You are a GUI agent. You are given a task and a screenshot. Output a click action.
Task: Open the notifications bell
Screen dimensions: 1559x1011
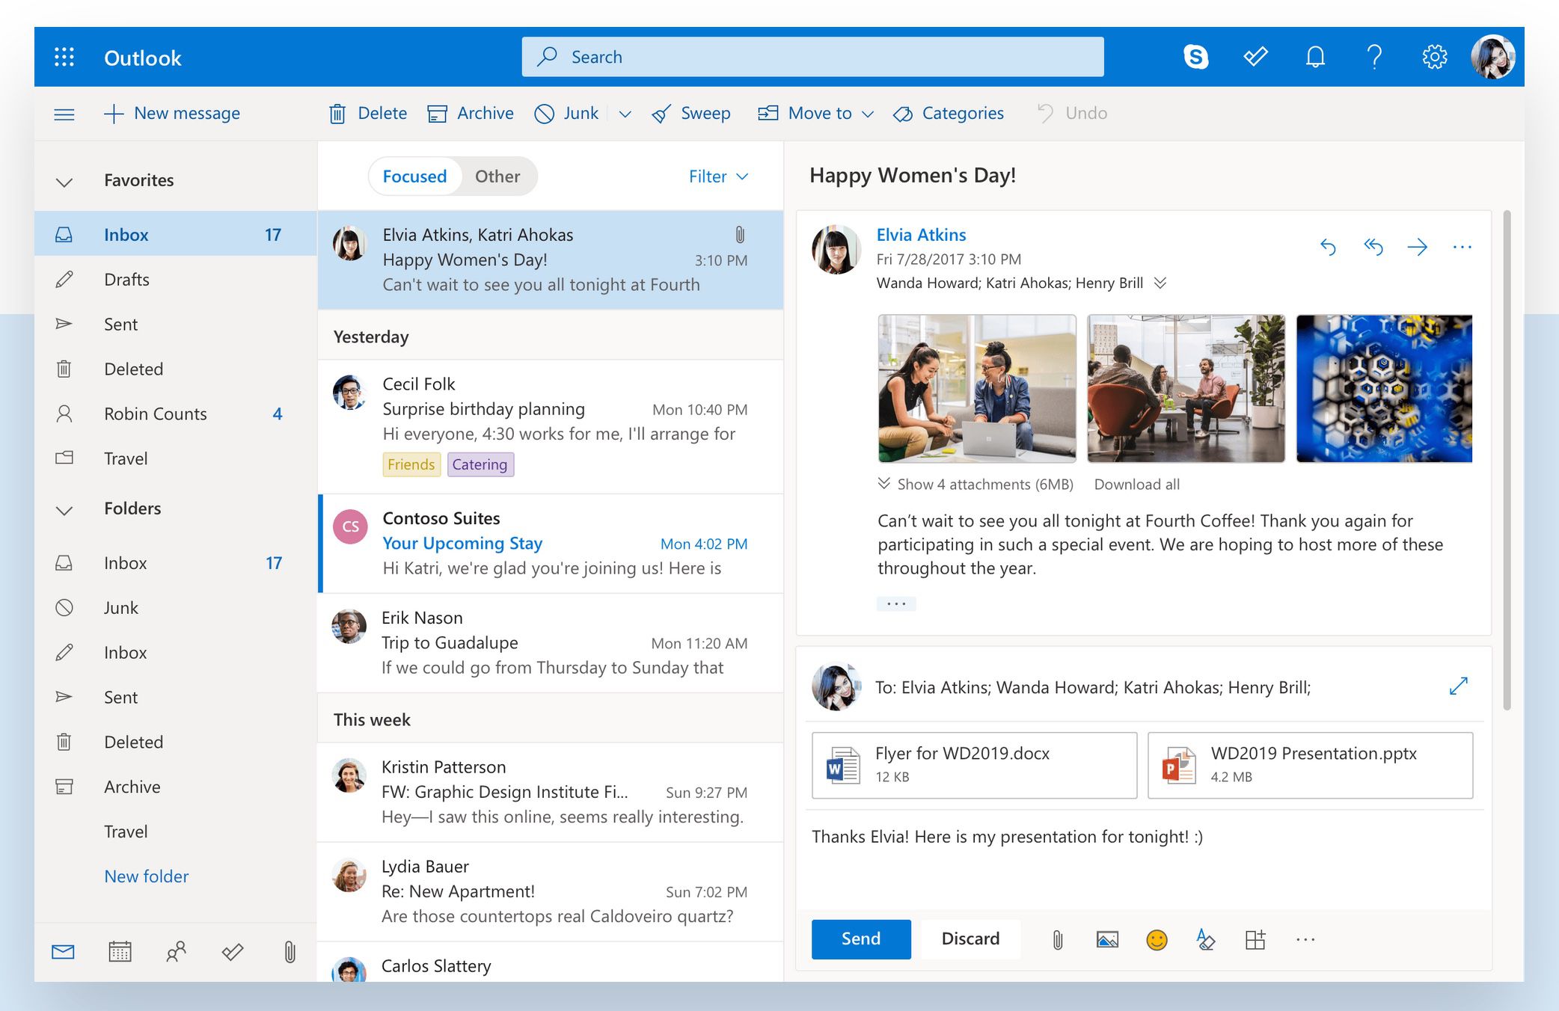coord(1315,56)
